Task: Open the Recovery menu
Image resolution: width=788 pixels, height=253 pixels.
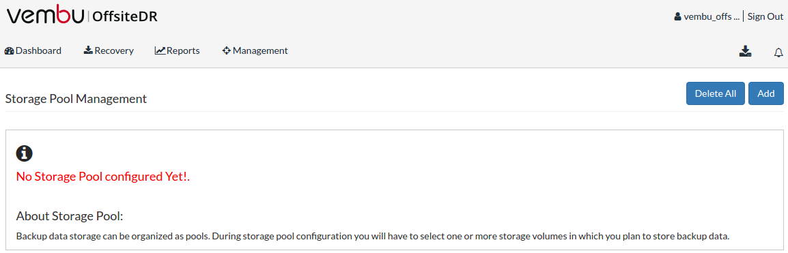Action: (109, 50)
